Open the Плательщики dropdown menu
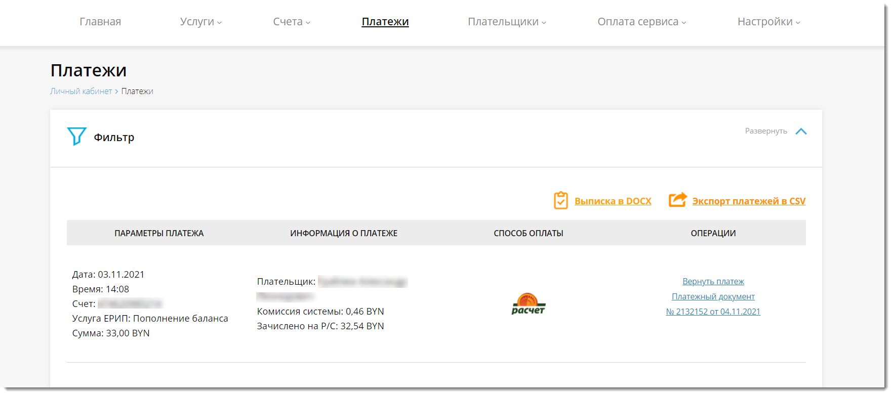This screenshot has width=892, height=395. point(507,22)
